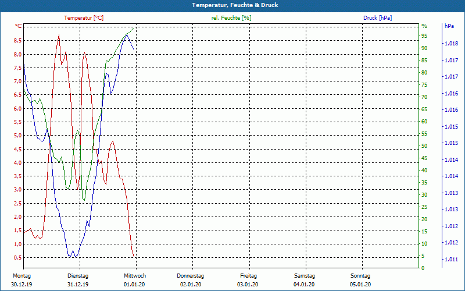
Task: Click the chart title 'Temperatur, Feuchte & Druck'
Action: [x=235, y=5]
